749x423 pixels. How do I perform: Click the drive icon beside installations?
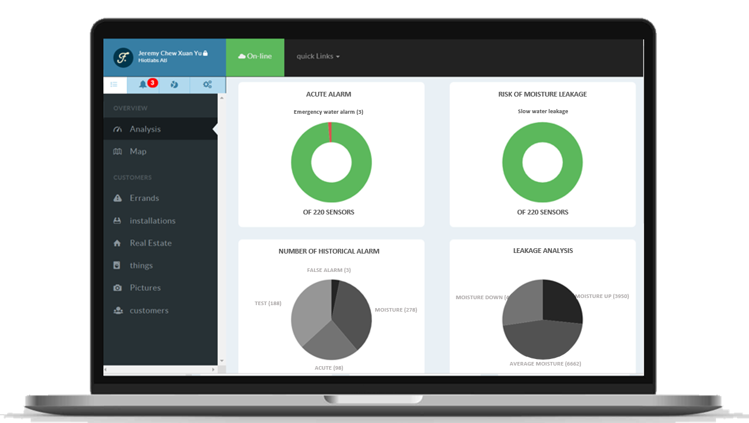[118, 220]
